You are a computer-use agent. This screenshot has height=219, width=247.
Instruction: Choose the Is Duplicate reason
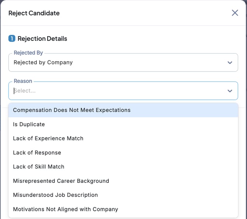pos(29,124)
